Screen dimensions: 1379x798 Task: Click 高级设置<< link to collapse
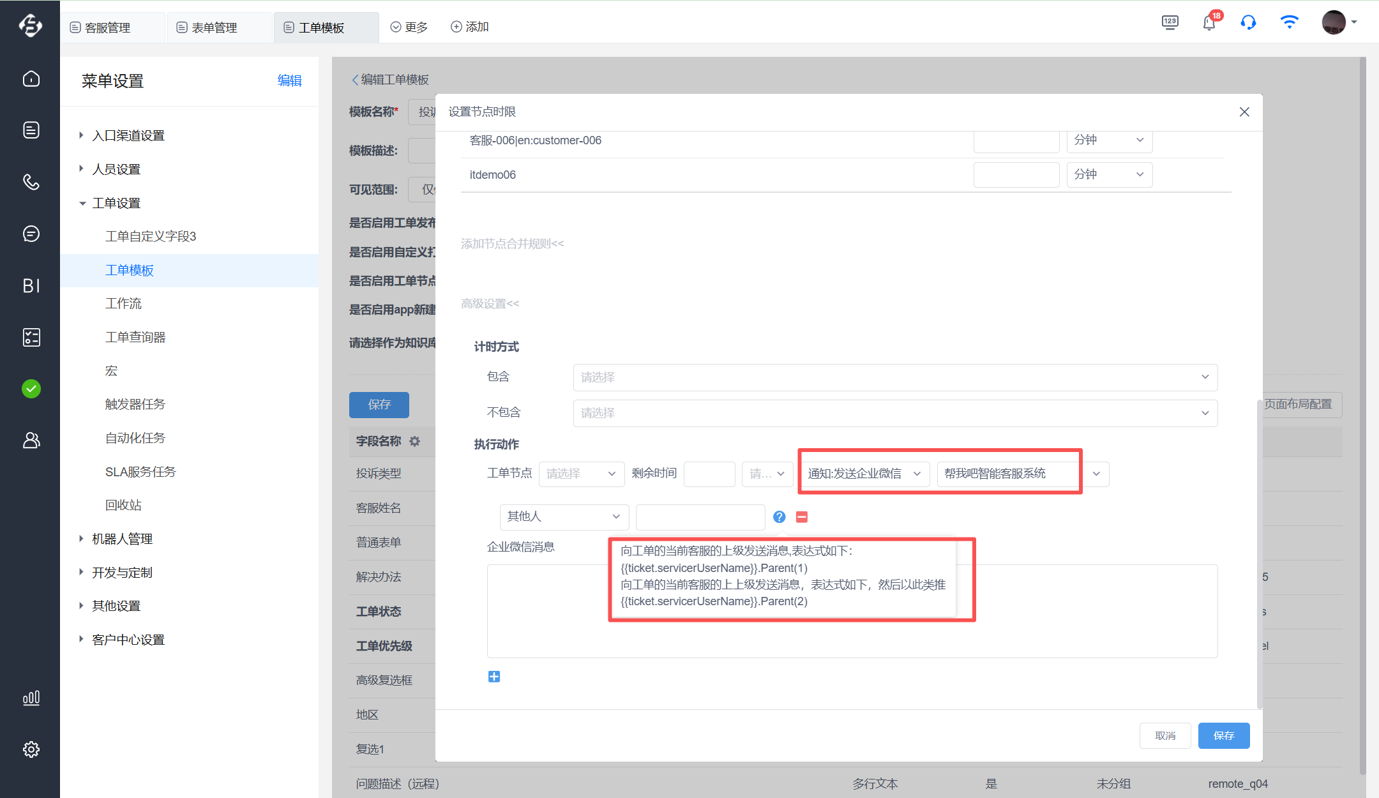[490, 303]
